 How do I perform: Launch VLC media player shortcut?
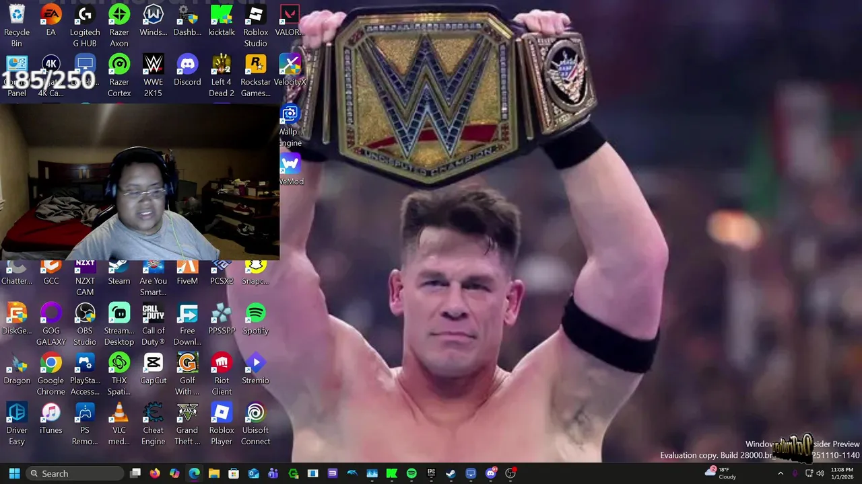(119, 424)
